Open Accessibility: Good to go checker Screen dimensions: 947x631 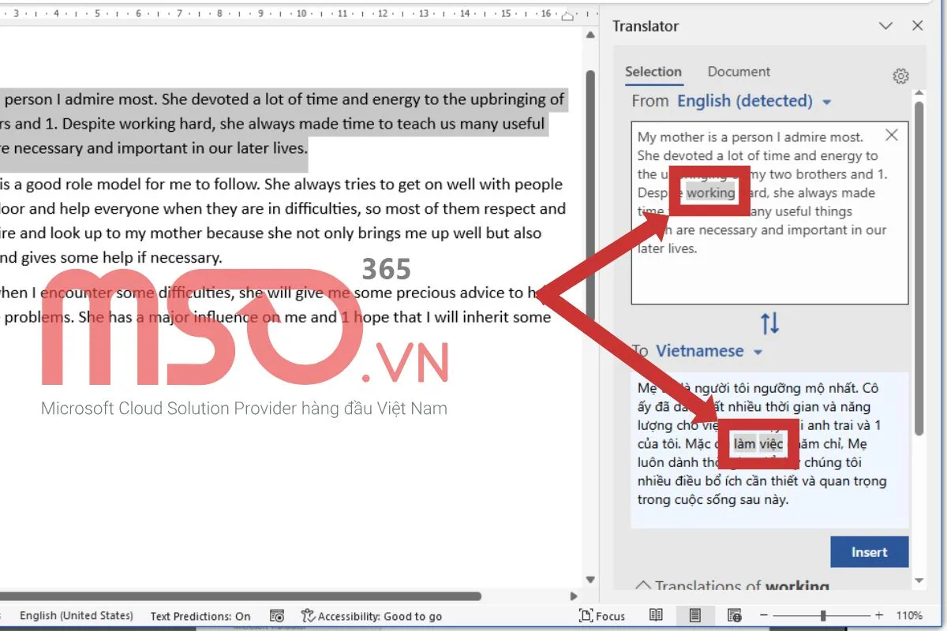click(x=372, y=616)
